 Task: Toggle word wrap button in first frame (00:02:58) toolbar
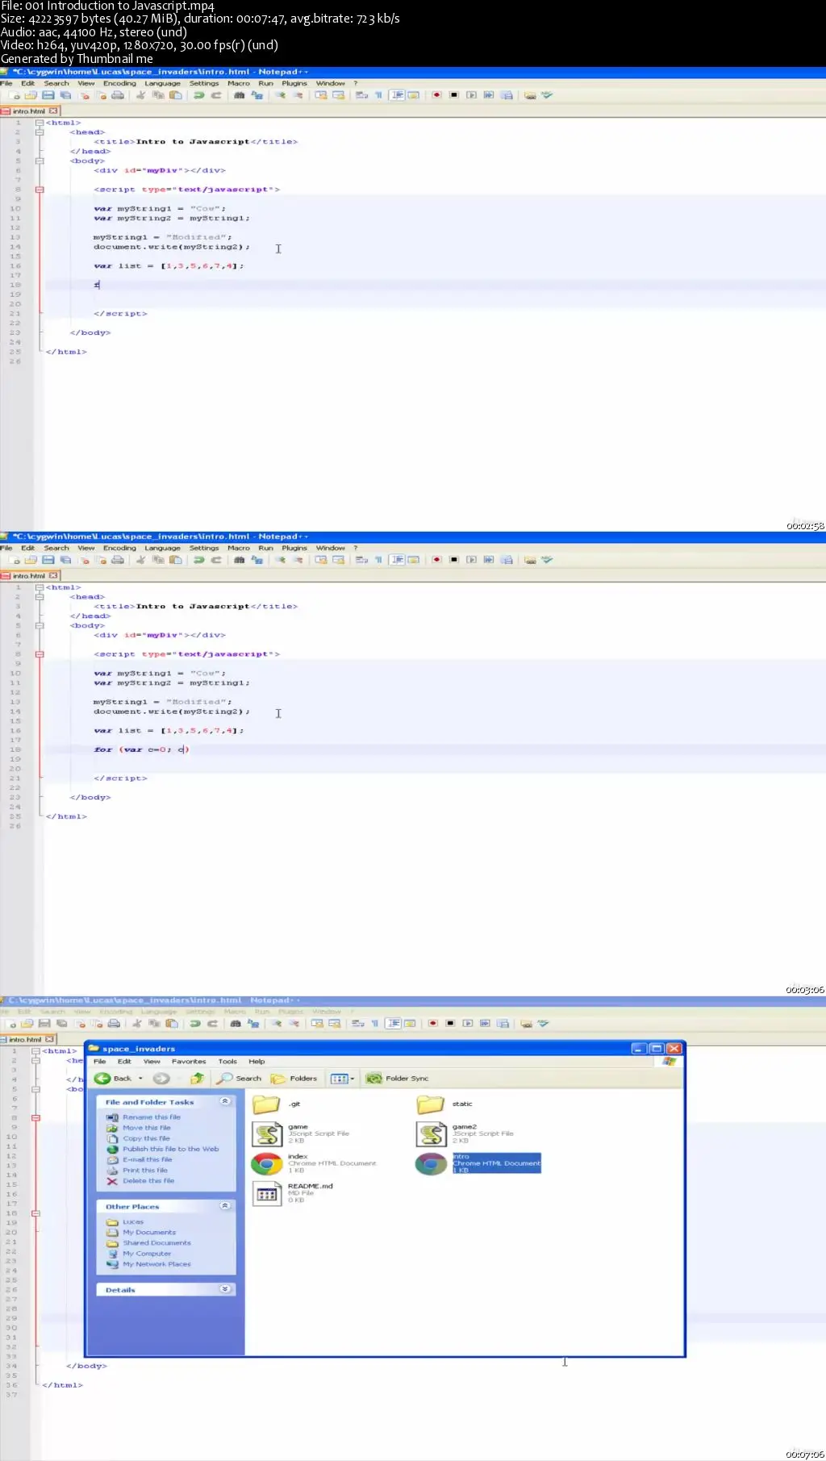(361, 95)
